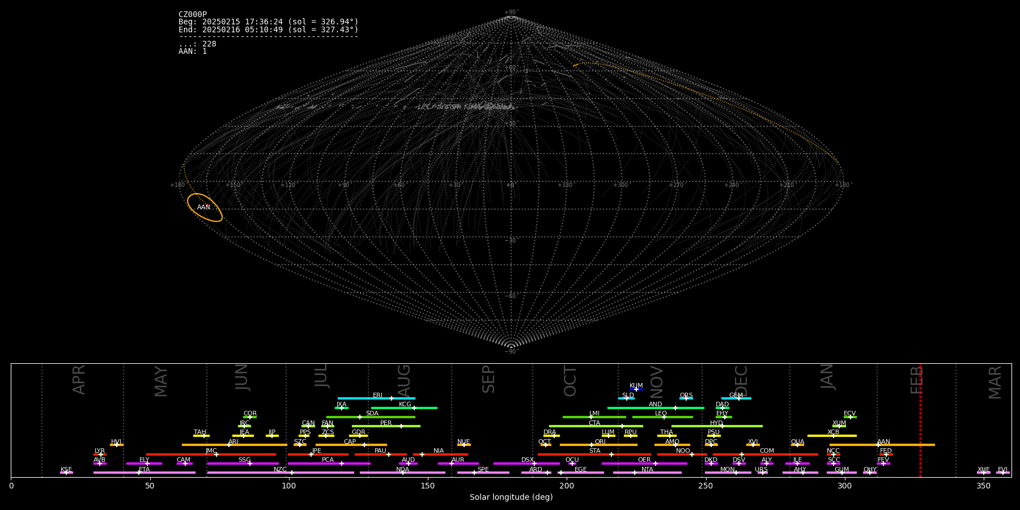
Task: Click the XHE shower label
Action: point(984,470)
